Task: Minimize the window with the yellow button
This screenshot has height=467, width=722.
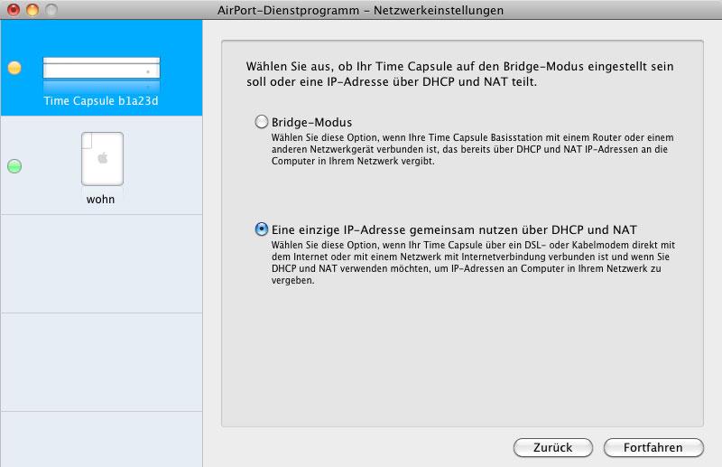Action: [x=32, y=10]
